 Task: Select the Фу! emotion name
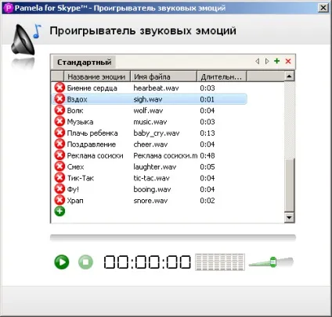(x=73, y=190)
